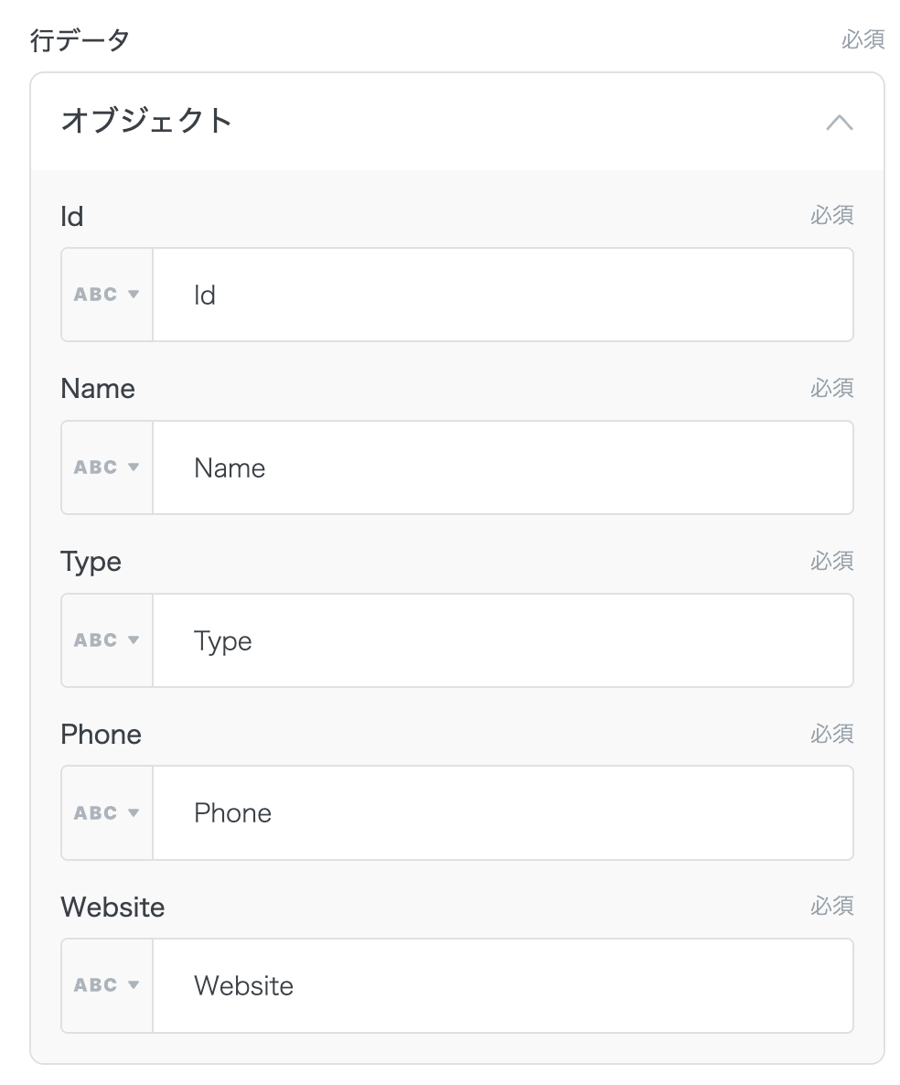Open ABC type dropdown for Phone field
This screenshot has width=900, height=1085.
tap(107, 812)
